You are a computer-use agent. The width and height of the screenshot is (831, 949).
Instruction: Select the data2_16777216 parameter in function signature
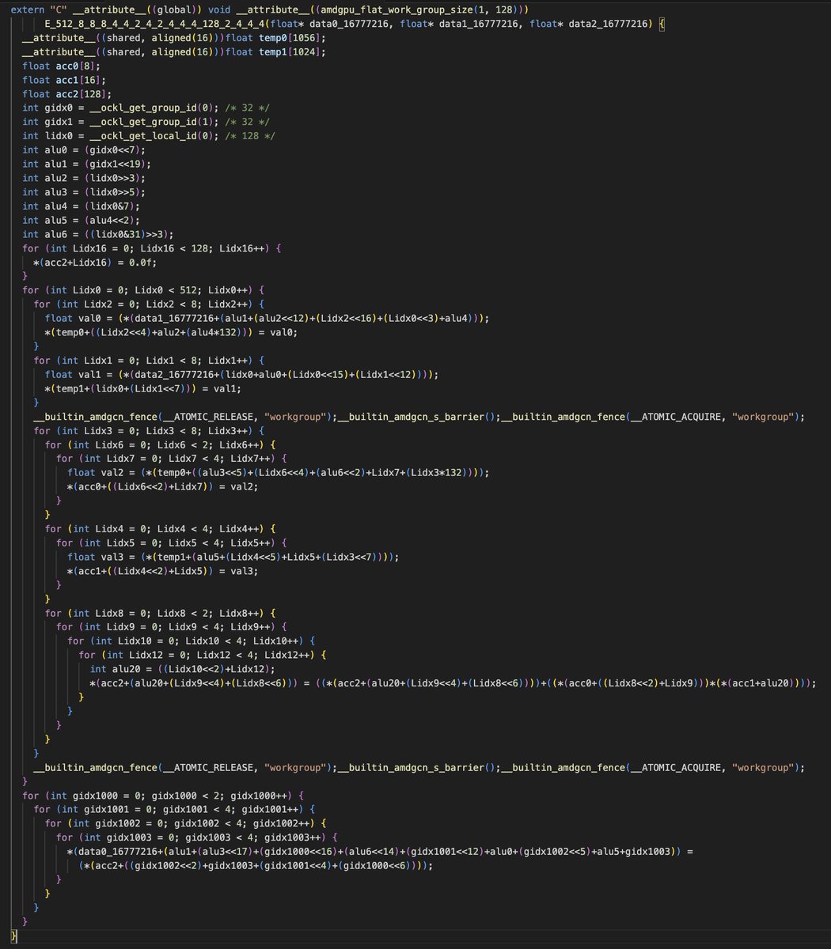tap(607, 25)
